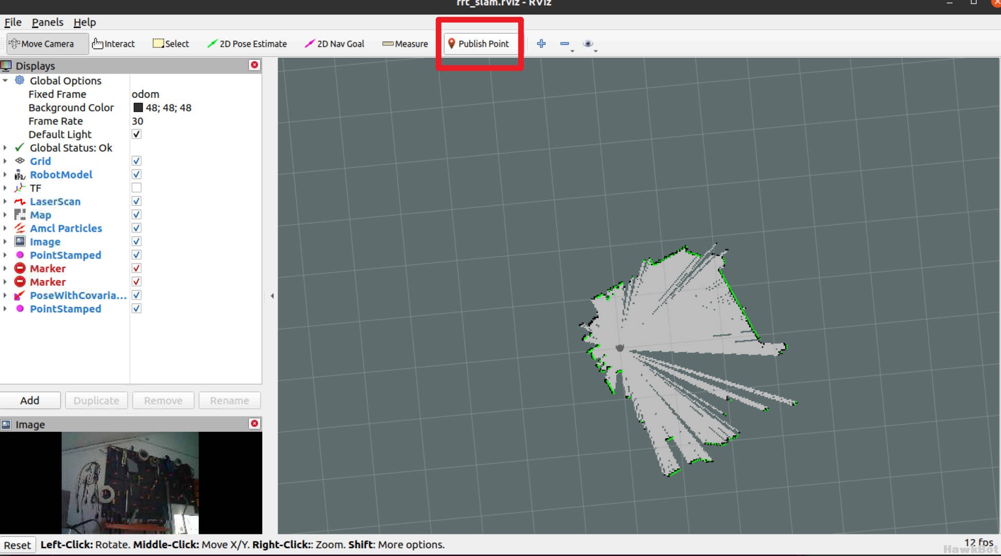Click the Add display button
The image size is (1001, 556).
(30, 401)
